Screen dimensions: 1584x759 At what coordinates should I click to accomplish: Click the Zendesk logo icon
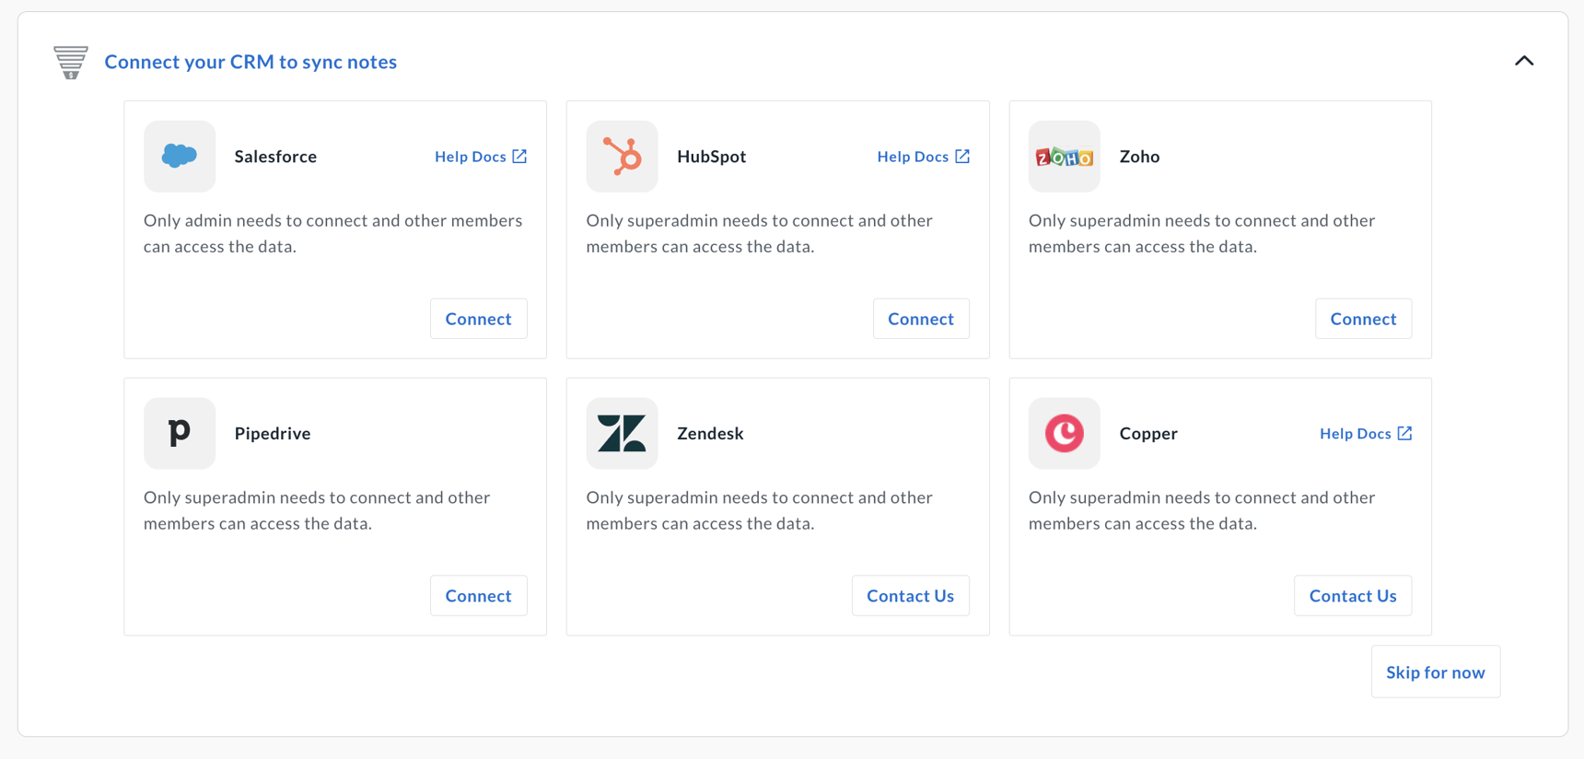pyautogui.click(x=622, y=433)
